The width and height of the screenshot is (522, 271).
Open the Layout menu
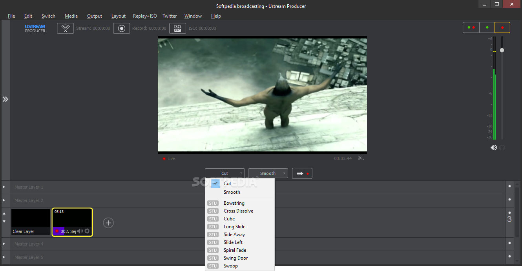(119, 16)
